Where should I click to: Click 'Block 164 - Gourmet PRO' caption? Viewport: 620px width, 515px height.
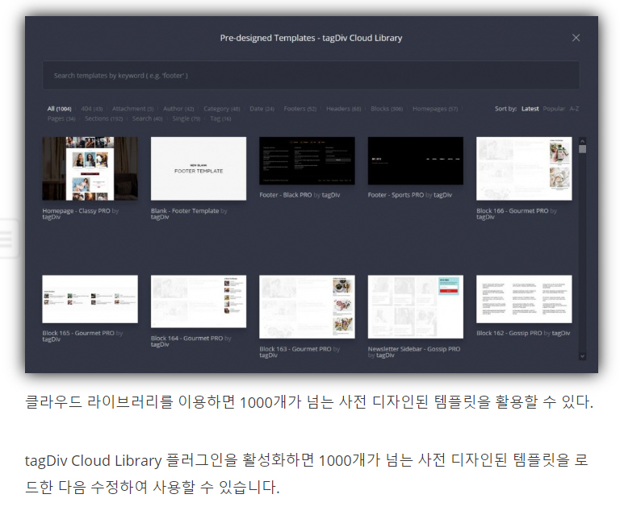click(x=186, y=338)
